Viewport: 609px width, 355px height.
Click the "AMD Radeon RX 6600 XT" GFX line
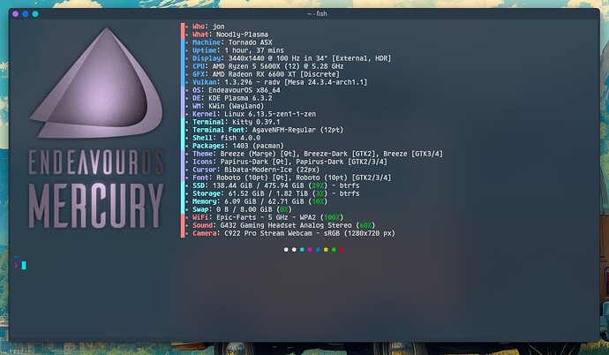tap(266, 74)
